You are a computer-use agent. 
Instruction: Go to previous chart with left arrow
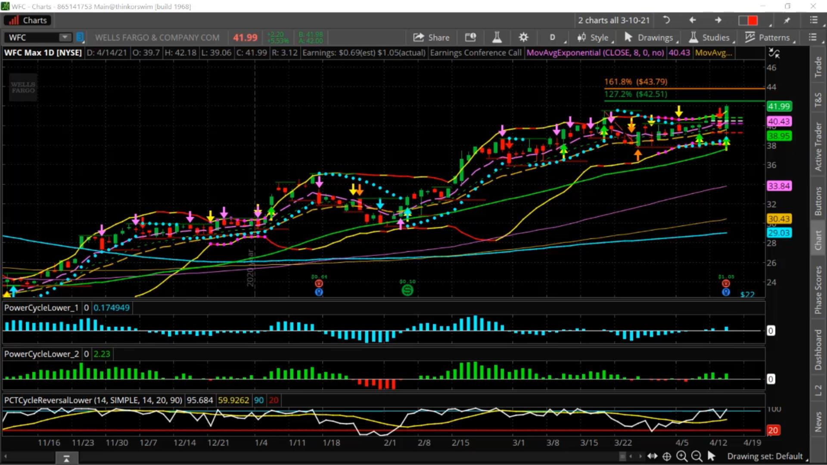(x=693, y=20)
